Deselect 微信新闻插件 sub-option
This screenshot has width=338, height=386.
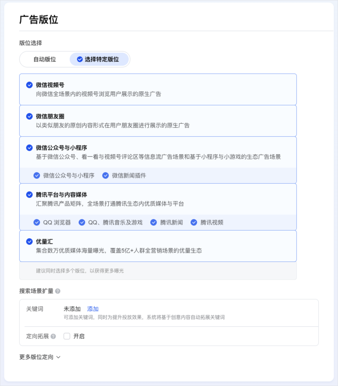[106, 175]
